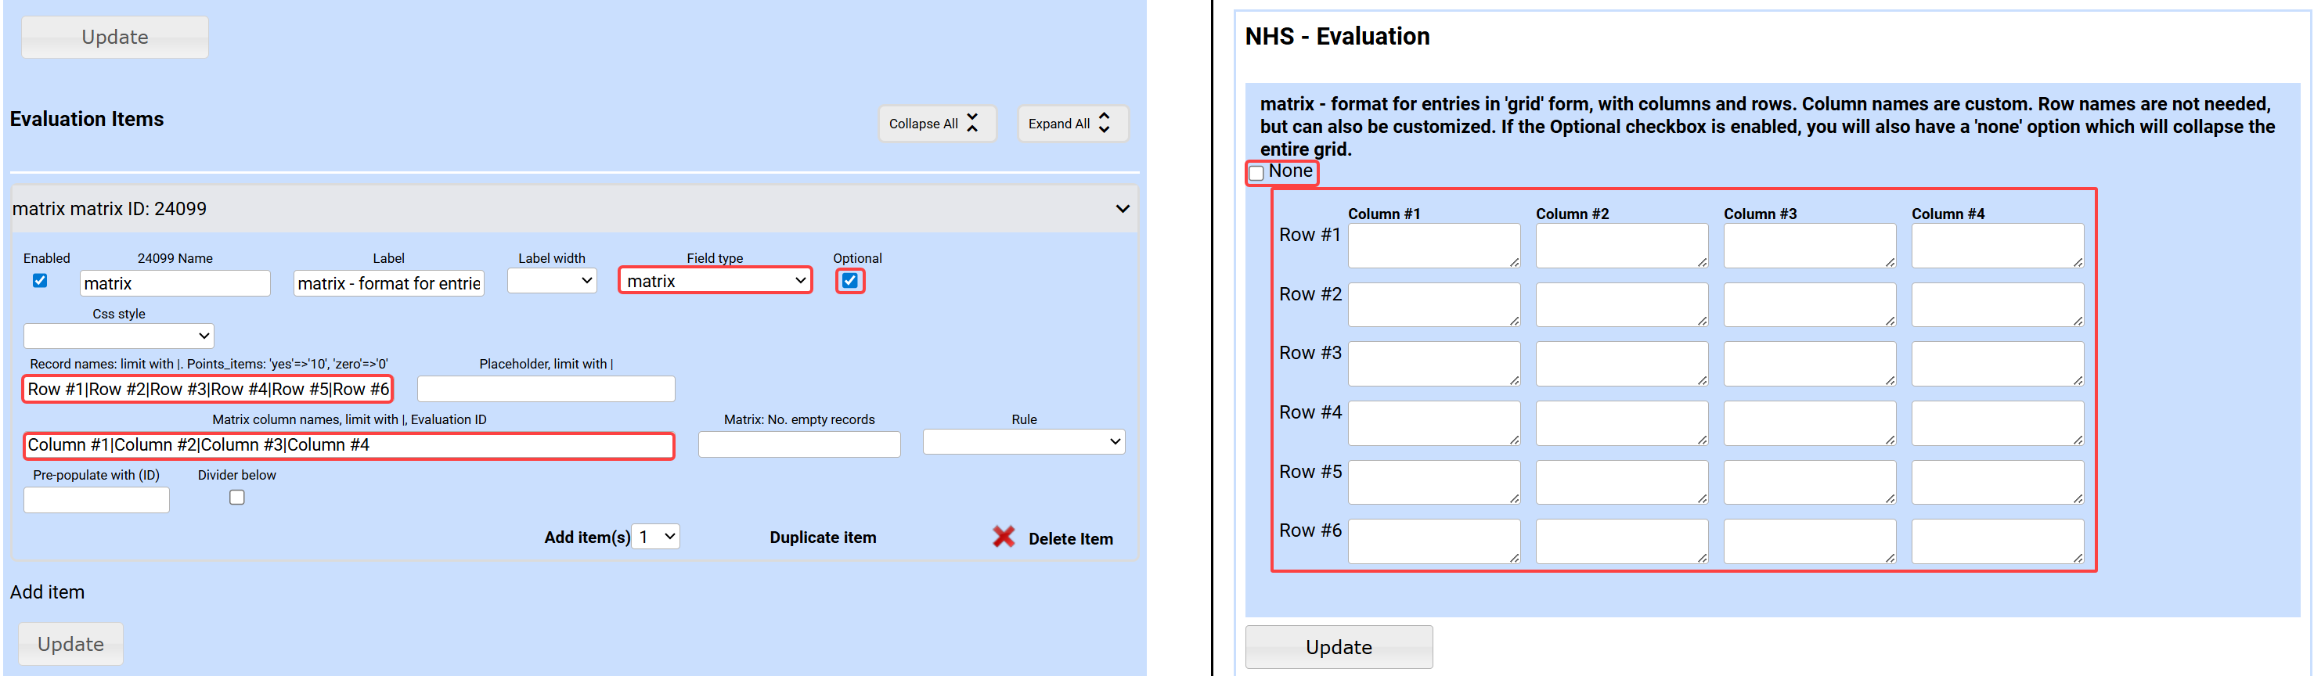Image resolution: width=2314 pixels, height=676 pixels.
Task: Open the Field type dropdown
Action: pyautogui.click(x=715, y=281)
